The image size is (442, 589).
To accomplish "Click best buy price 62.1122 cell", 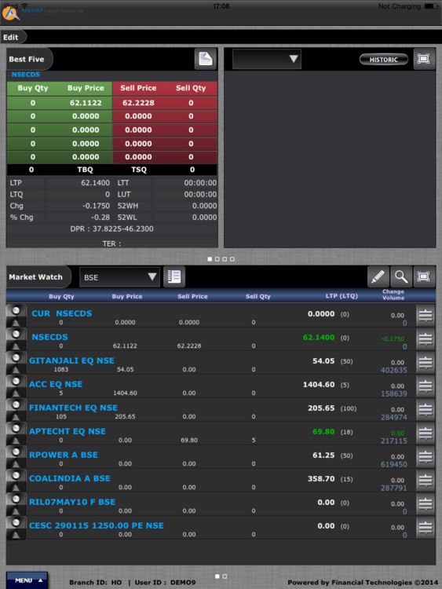I will (x=86, y=103).
